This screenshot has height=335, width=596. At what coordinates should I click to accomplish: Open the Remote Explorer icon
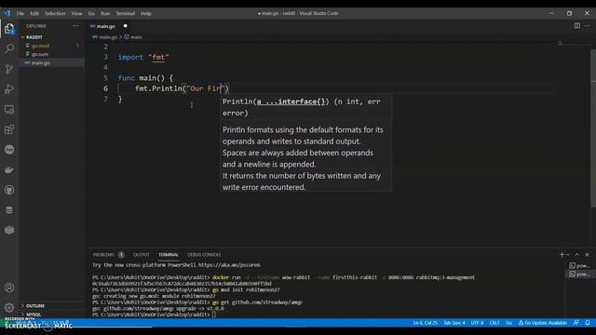coord(9,110)
